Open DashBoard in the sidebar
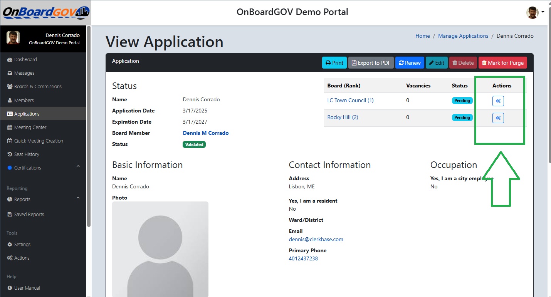The width and height of the screenshot is (551, 297). click(25, 60)
